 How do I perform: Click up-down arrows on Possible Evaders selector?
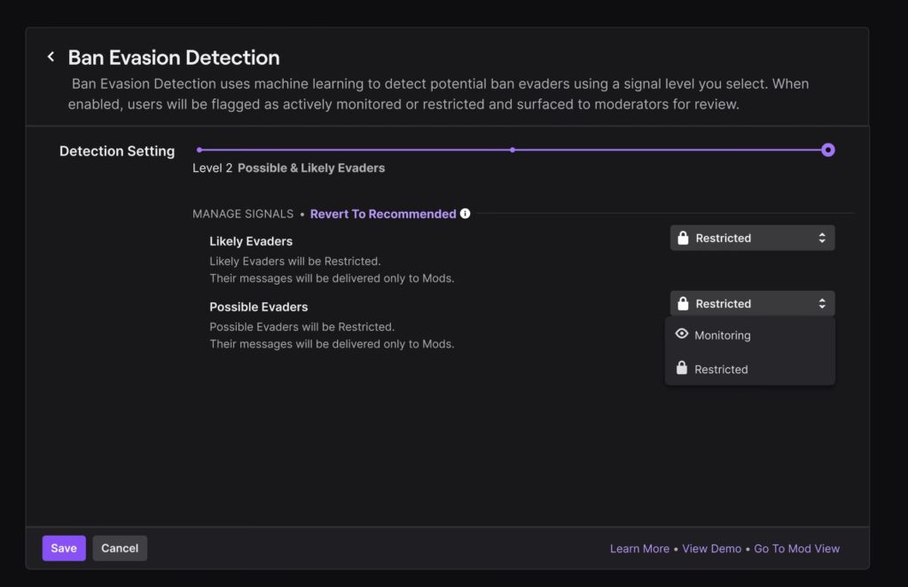822,303
